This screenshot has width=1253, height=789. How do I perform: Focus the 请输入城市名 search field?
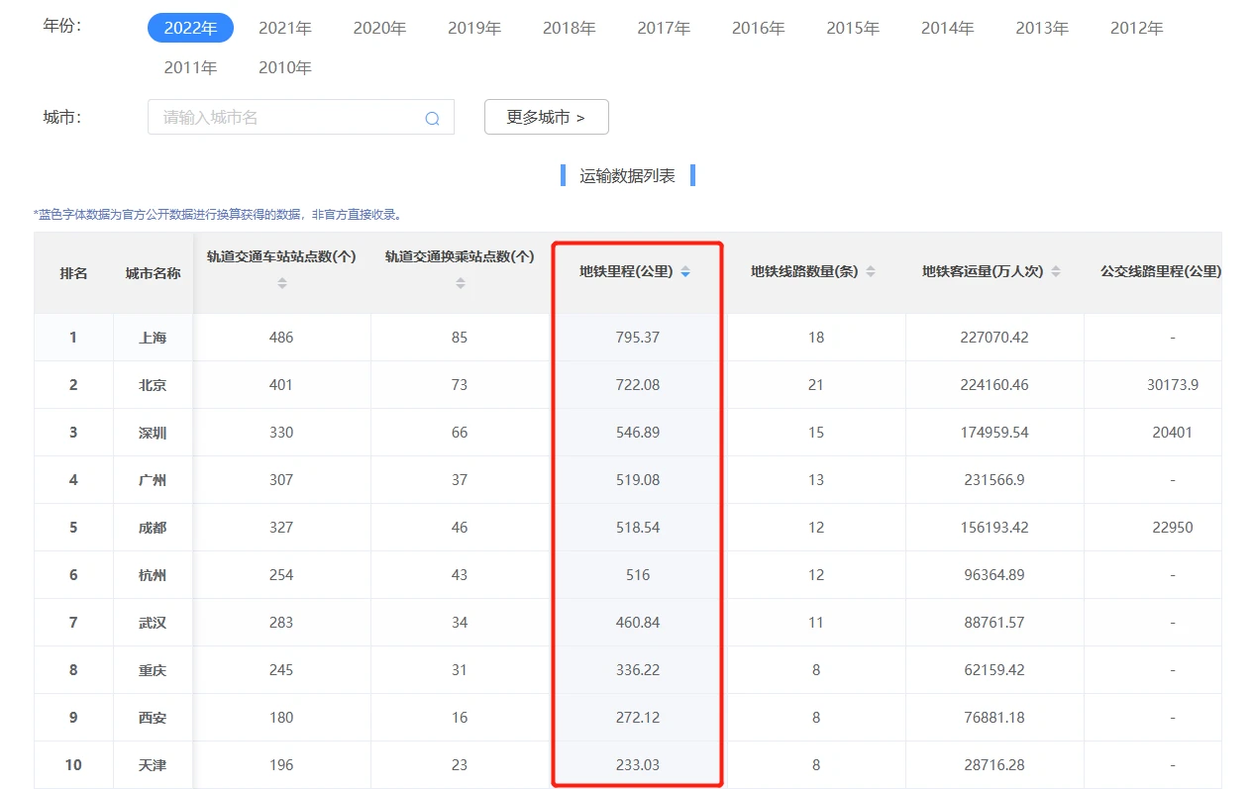pyautogui.click(x=301, y=118)
